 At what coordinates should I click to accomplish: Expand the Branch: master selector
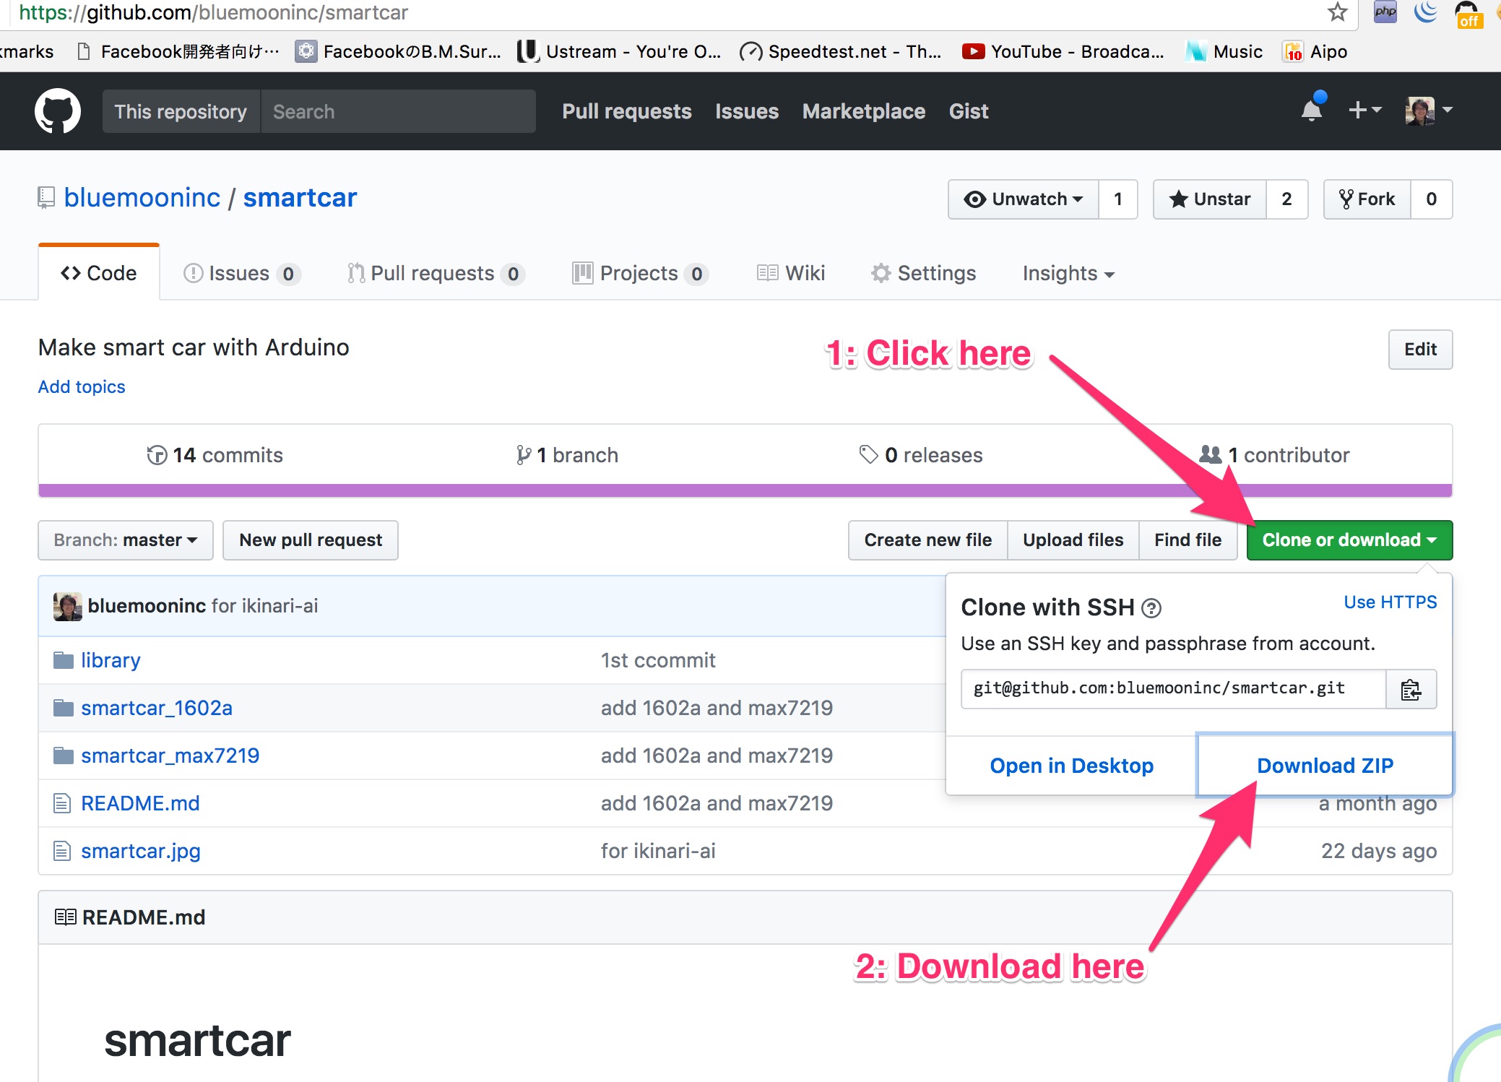(124, 540)
